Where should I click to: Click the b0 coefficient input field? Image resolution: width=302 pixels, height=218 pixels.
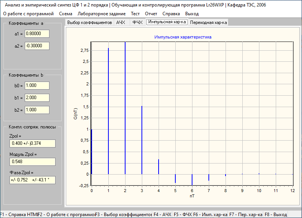pyautogui.click(x=37, y=85)
